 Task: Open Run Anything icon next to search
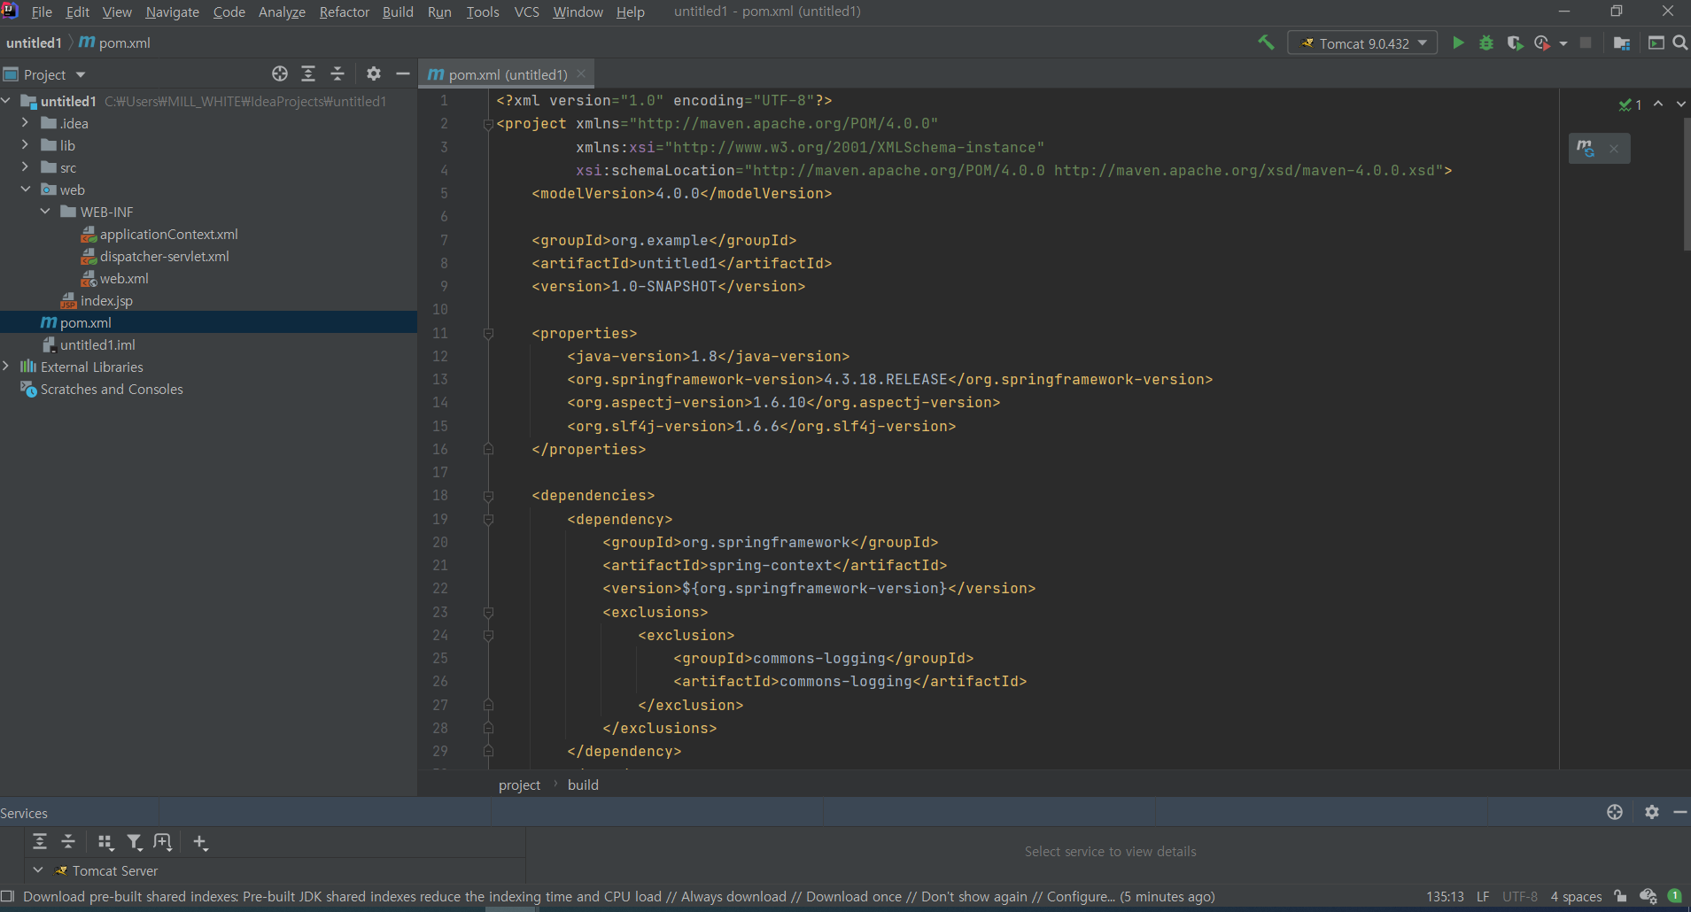(x=1656, y=43)
